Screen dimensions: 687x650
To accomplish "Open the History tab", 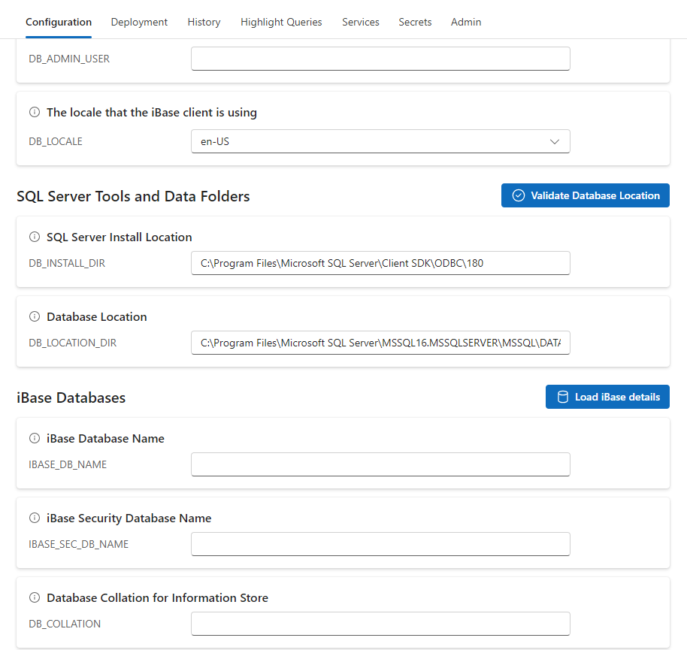I will (204, 22).
